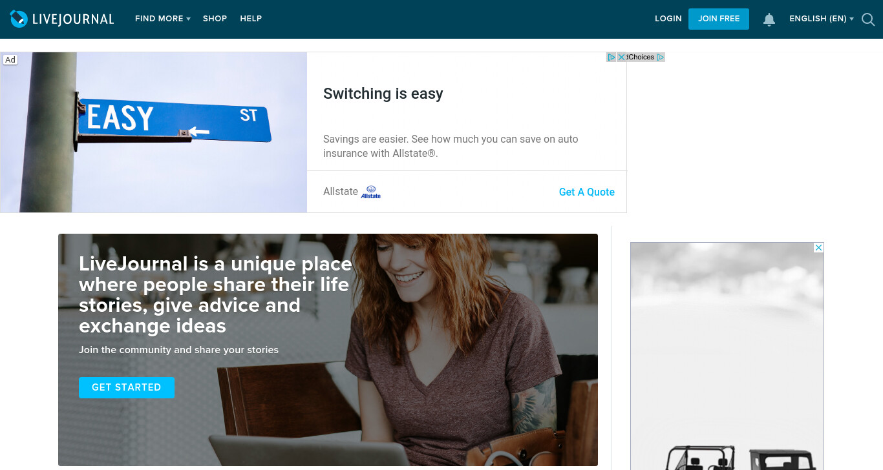
Task: Click the AdChoices text label
Action: [x=641, y=57]
